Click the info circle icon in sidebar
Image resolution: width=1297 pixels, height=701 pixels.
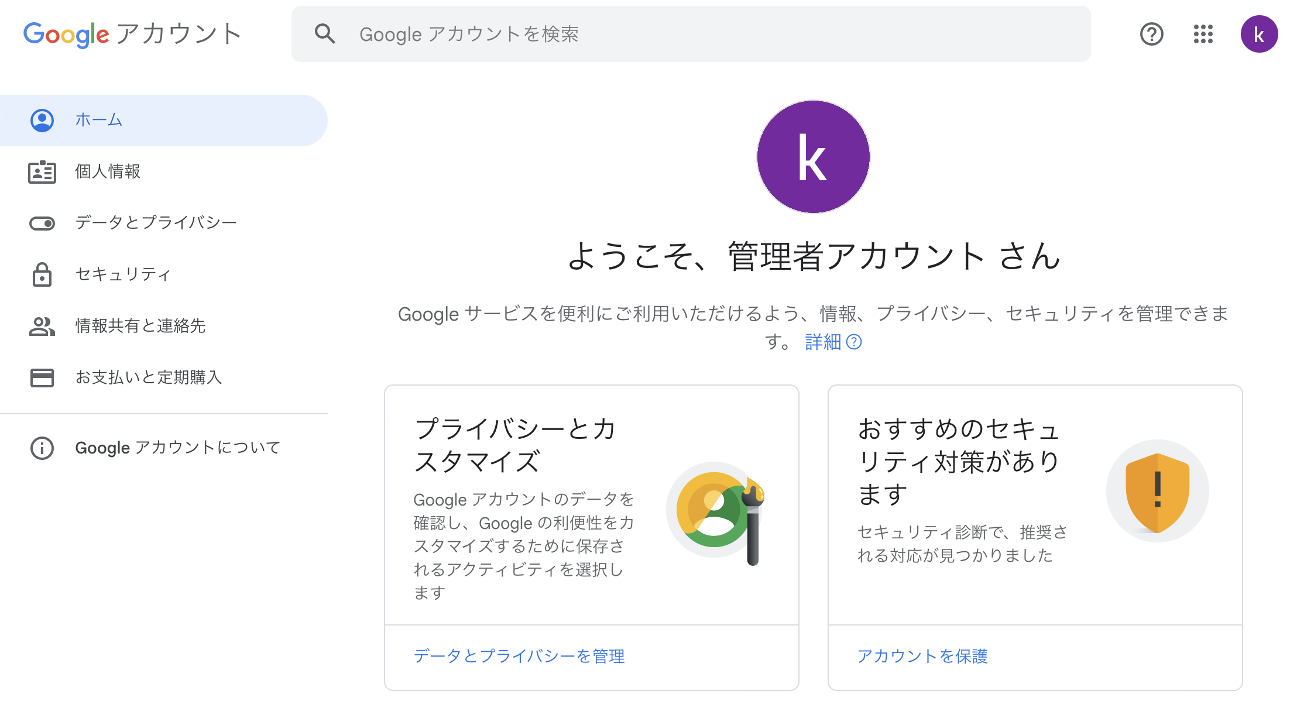point(42,448)
